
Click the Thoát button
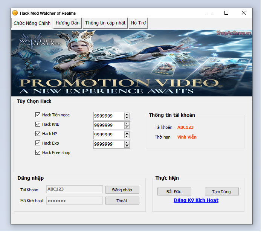click(122, 201)
